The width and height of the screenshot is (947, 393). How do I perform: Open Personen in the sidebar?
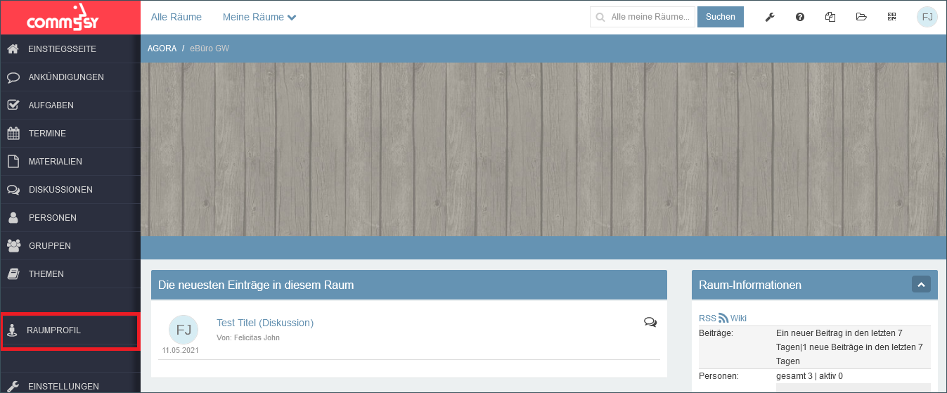70,218
